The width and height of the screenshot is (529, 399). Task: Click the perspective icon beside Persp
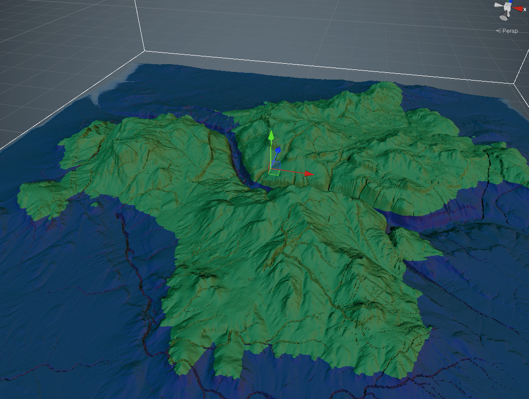498,31
